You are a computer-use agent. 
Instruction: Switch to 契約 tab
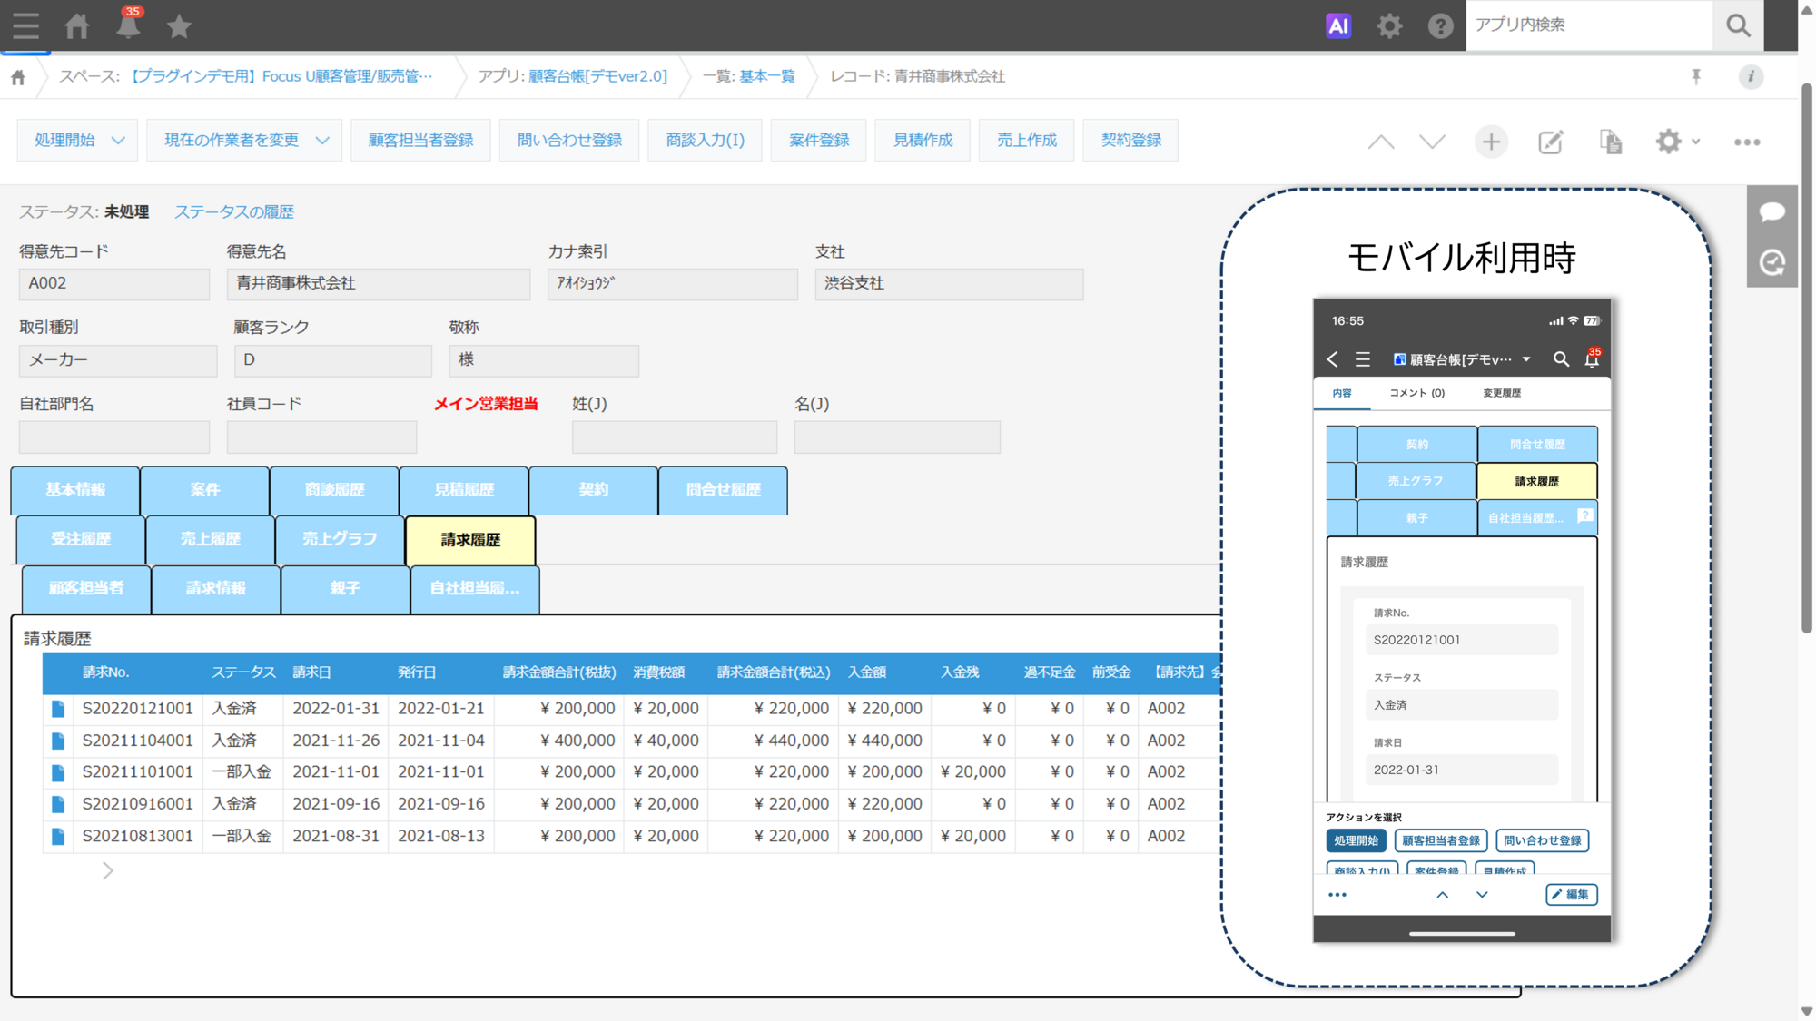(594, 490)
